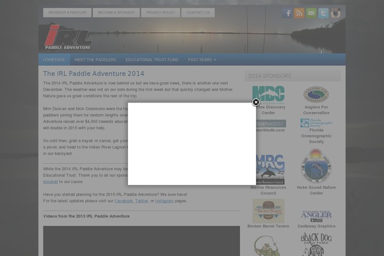This screenshot has width=384, height=256.
Task: Click the Black Dog Bait & Tackle logo
Action: pos(316,244)
